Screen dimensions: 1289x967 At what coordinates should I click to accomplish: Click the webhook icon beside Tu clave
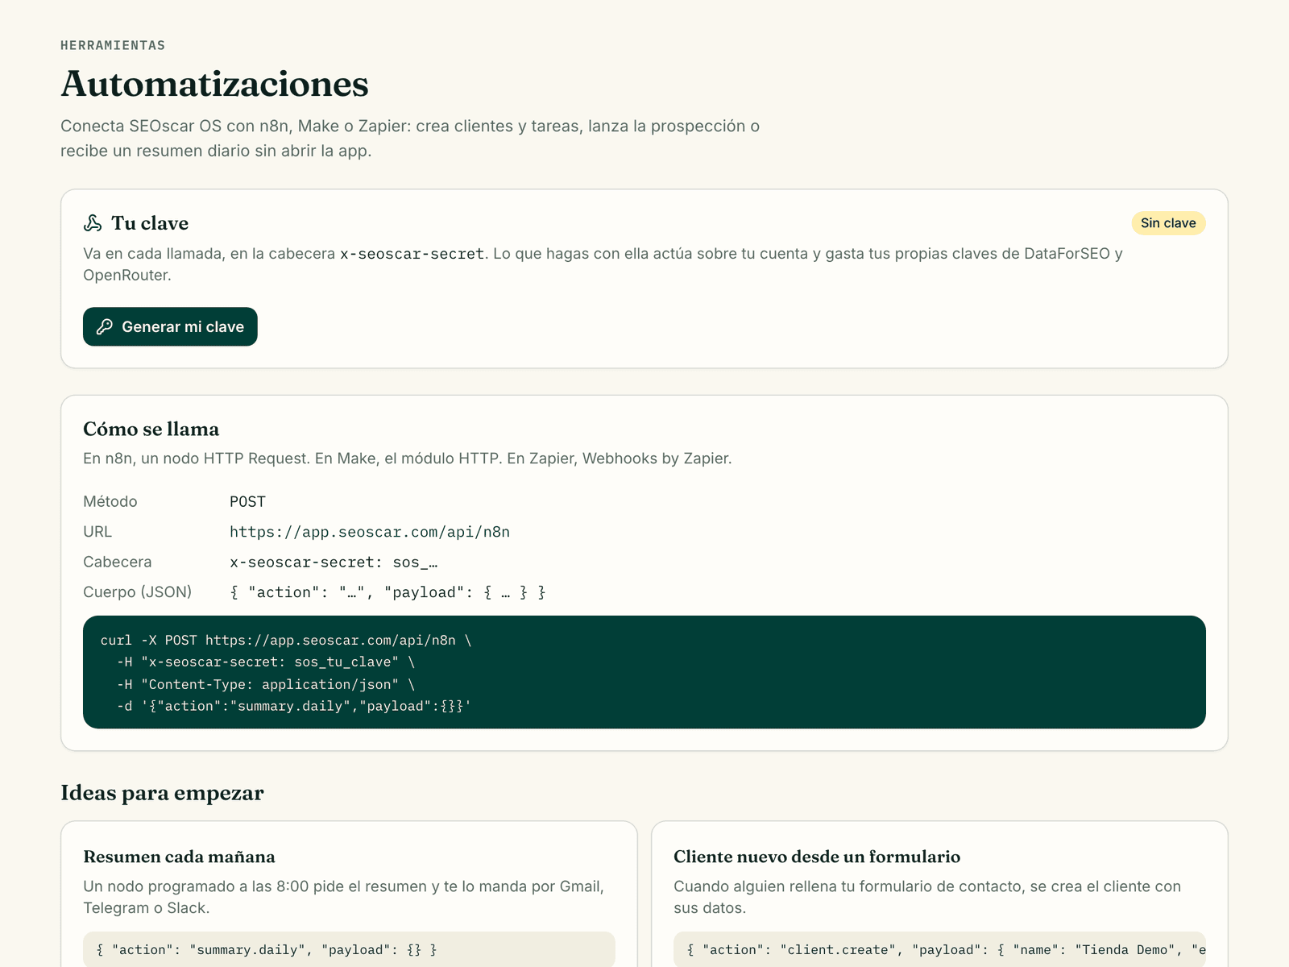[x=93, y=223]
